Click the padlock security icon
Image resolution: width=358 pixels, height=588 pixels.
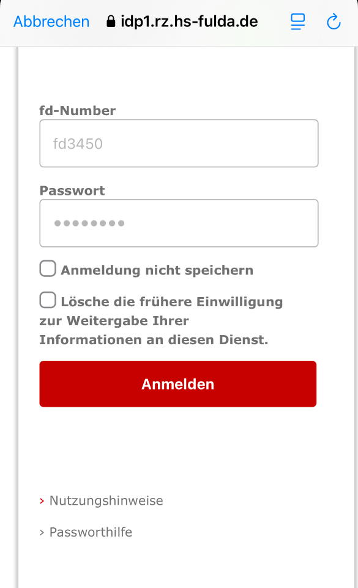pyautogui.click(x=111, y=21)
